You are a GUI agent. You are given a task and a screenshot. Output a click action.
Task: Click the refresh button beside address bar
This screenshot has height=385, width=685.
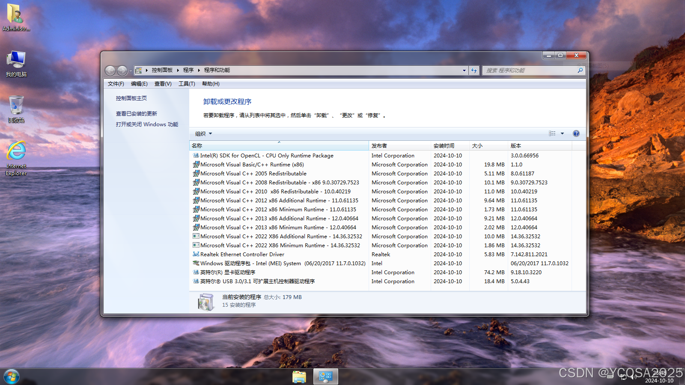474,70
